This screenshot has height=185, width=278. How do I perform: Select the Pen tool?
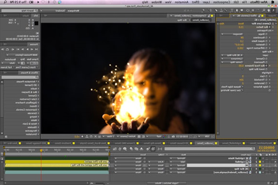point(237,11)
